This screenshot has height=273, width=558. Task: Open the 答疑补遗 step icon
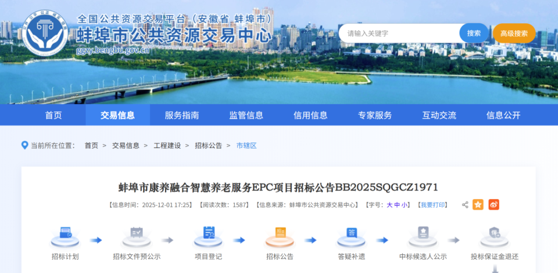351,237
